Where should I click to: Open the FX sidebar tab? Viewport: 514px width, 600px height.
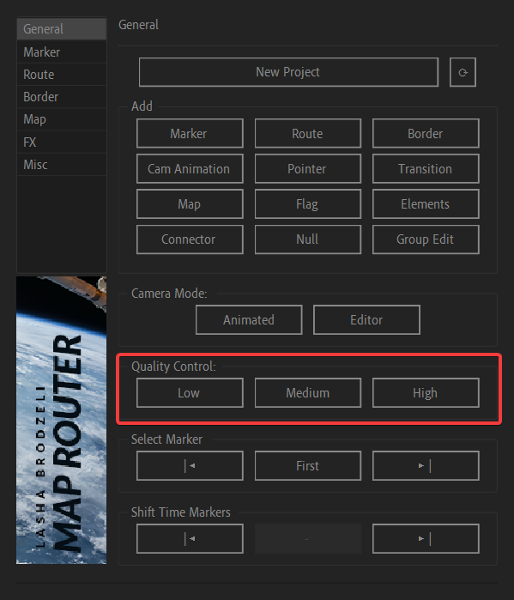tap(62, 142)
